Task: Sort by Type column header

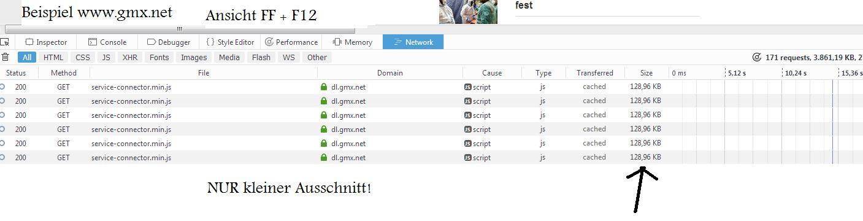Action: 543,72
